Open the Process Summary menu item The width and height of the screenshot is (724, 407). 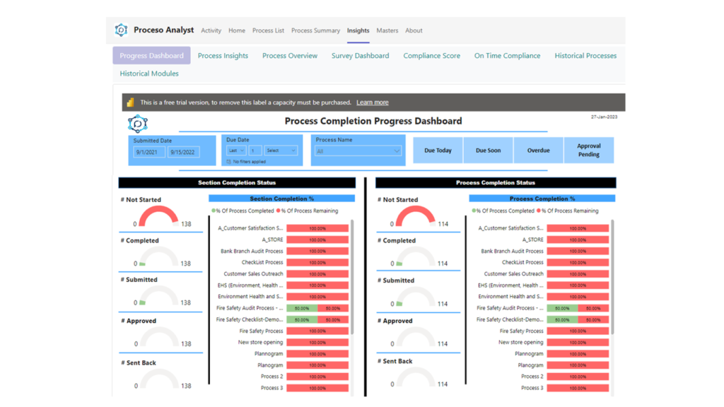[315, 30]
